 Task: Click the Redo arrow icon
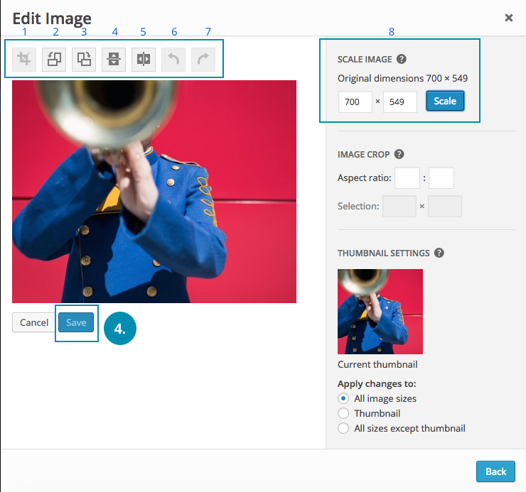point(203,60)
